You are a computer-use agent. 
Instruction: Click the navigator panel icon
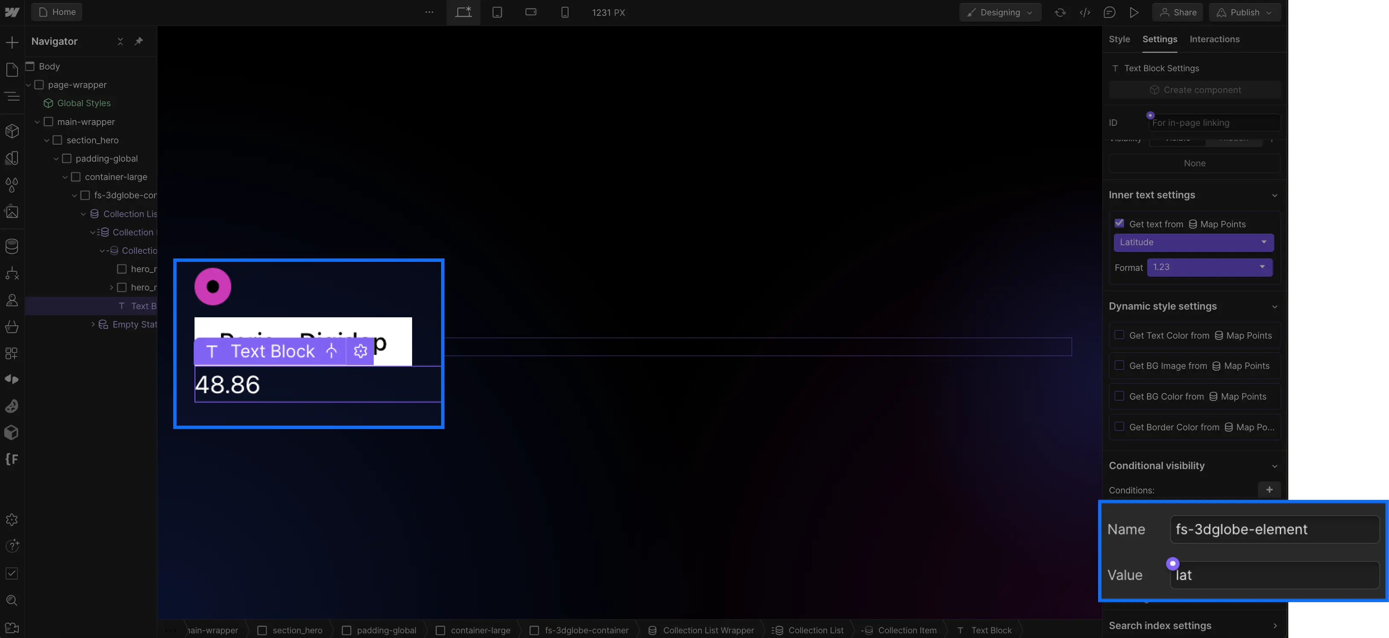pyautogui.click(x=12, y=96)
